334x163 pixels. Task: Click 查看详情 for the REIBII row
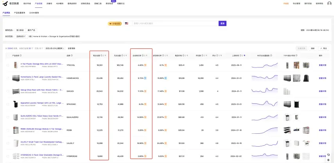pos(323,130)
